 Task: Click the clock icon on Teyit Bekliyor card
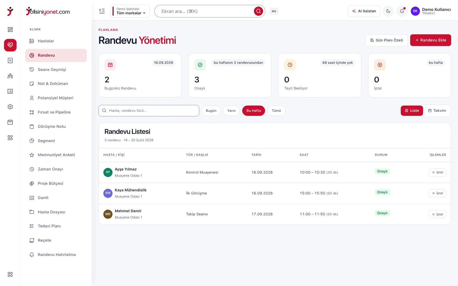coord(290,65)
